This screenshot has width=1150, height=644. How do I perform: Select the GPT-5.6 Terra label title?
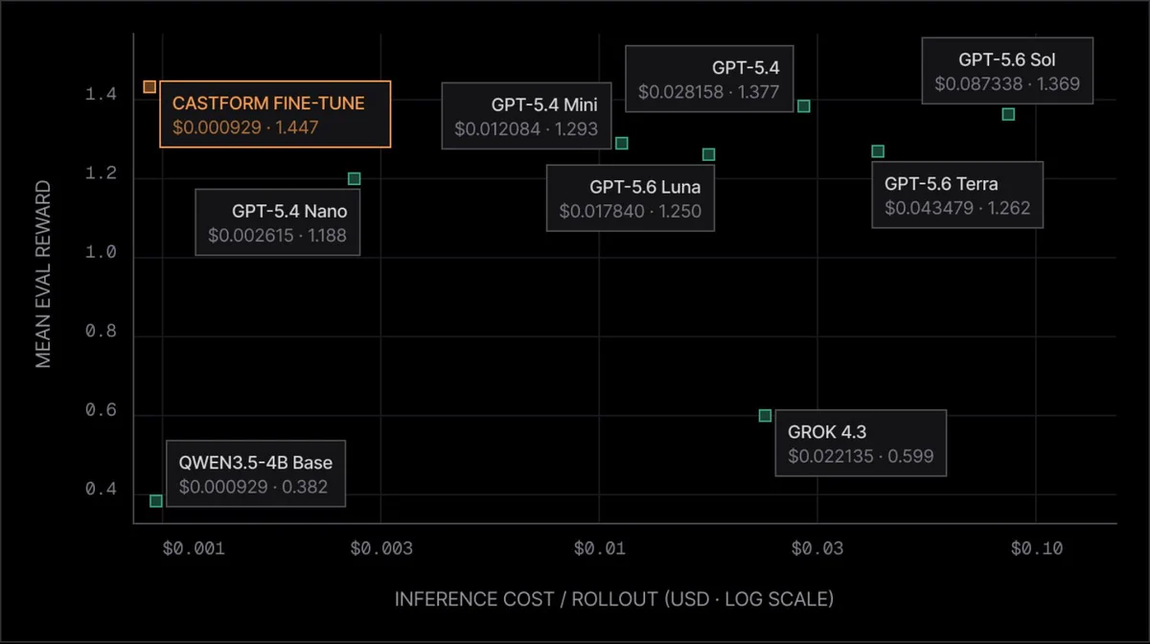(x=941, y=184)
